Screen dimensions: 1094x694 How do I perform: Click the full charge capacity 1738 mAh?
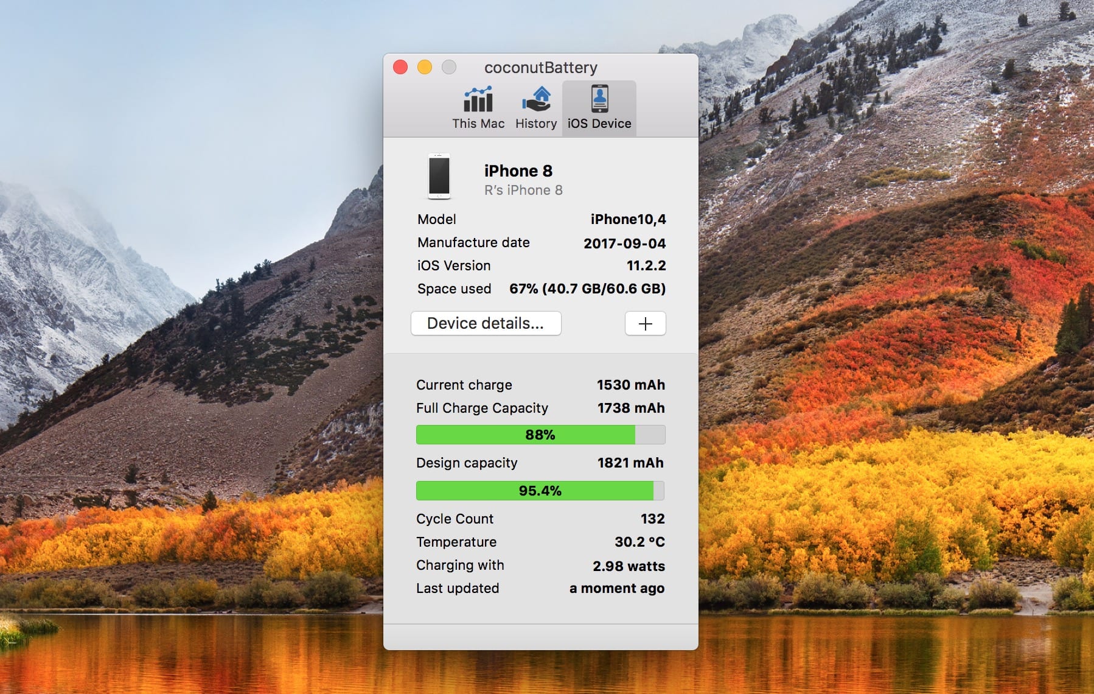click(x=631, y=408)
